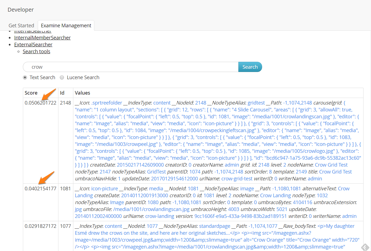Click Id 1077 in the results table
This screenshot has width=371, height=251.
tap(66, 226)
